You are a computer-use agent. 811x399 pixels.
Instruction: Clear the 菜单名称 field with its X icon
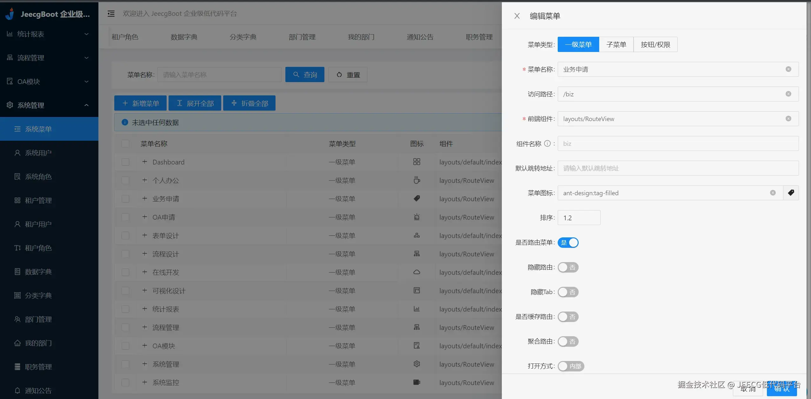[x=788, y=69]
